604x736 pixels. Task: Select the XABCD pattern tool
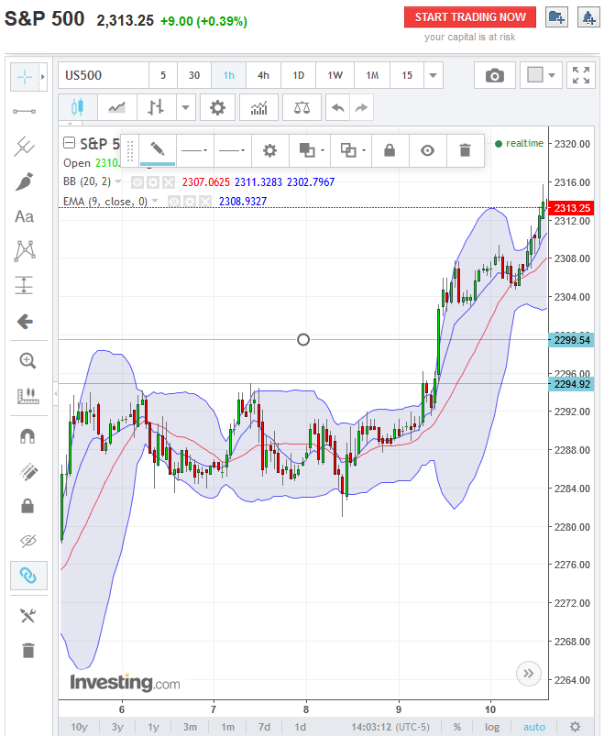pos(25,250)
